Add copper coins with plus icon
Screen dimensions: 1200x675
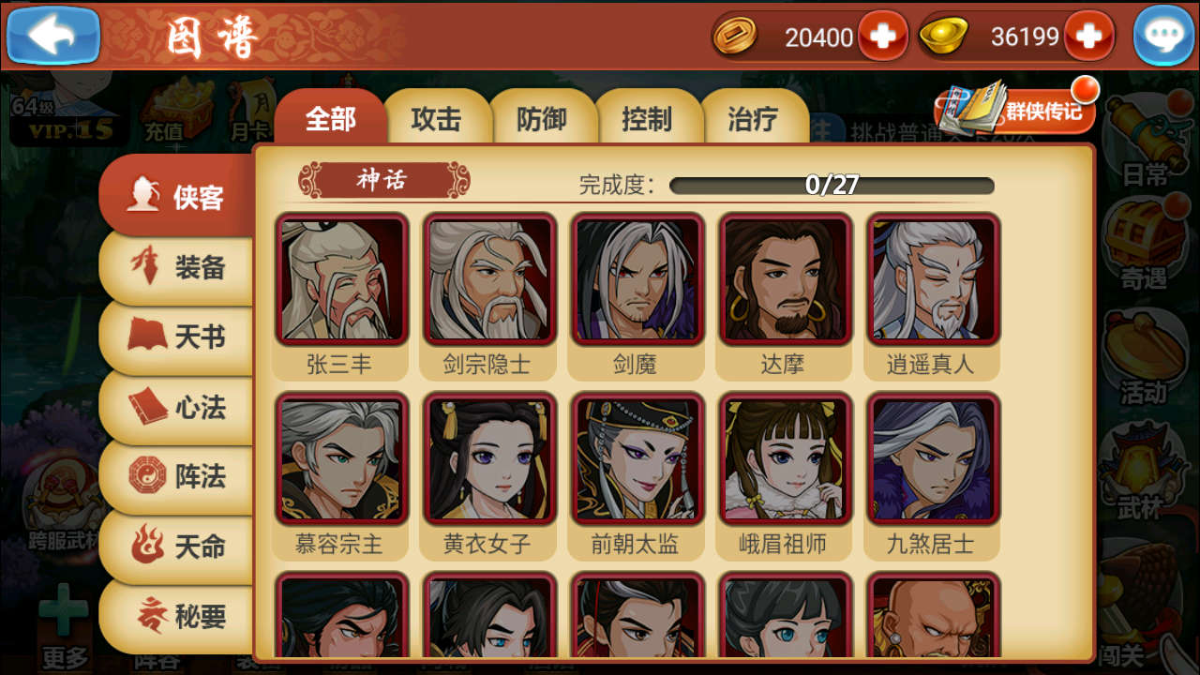pyautogui.click(x=882, y=37)
